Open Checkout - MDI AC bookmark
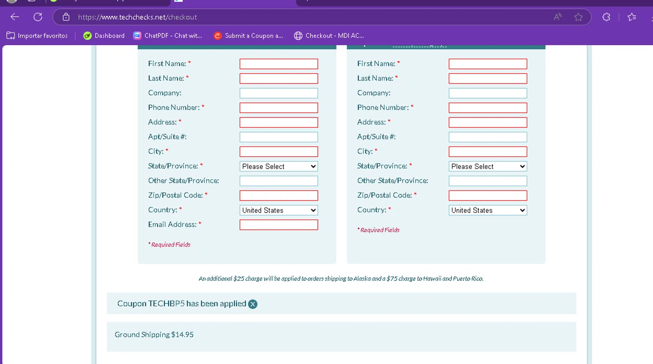This screenshot has height=364, width=653. tap(329, 36)
